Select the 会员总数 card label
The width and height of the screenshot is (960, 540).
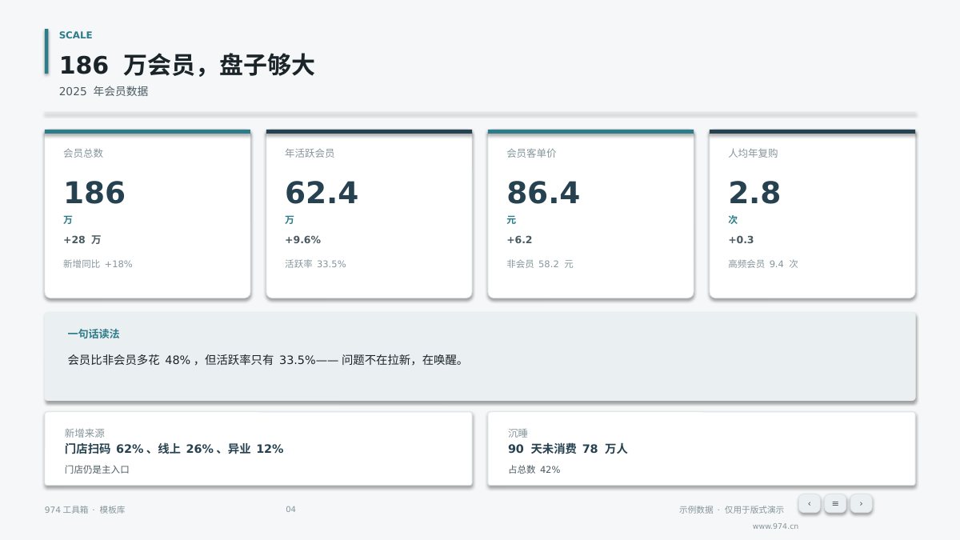(x=83, y=153)
